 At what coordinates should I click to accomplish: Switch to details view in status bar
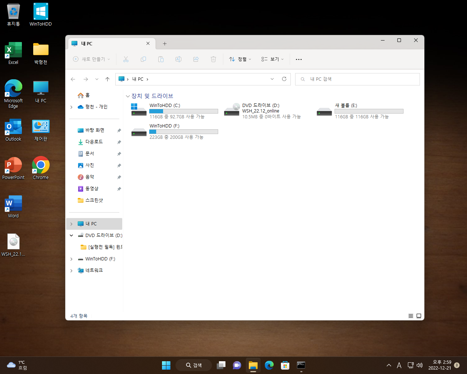(411, 316)
